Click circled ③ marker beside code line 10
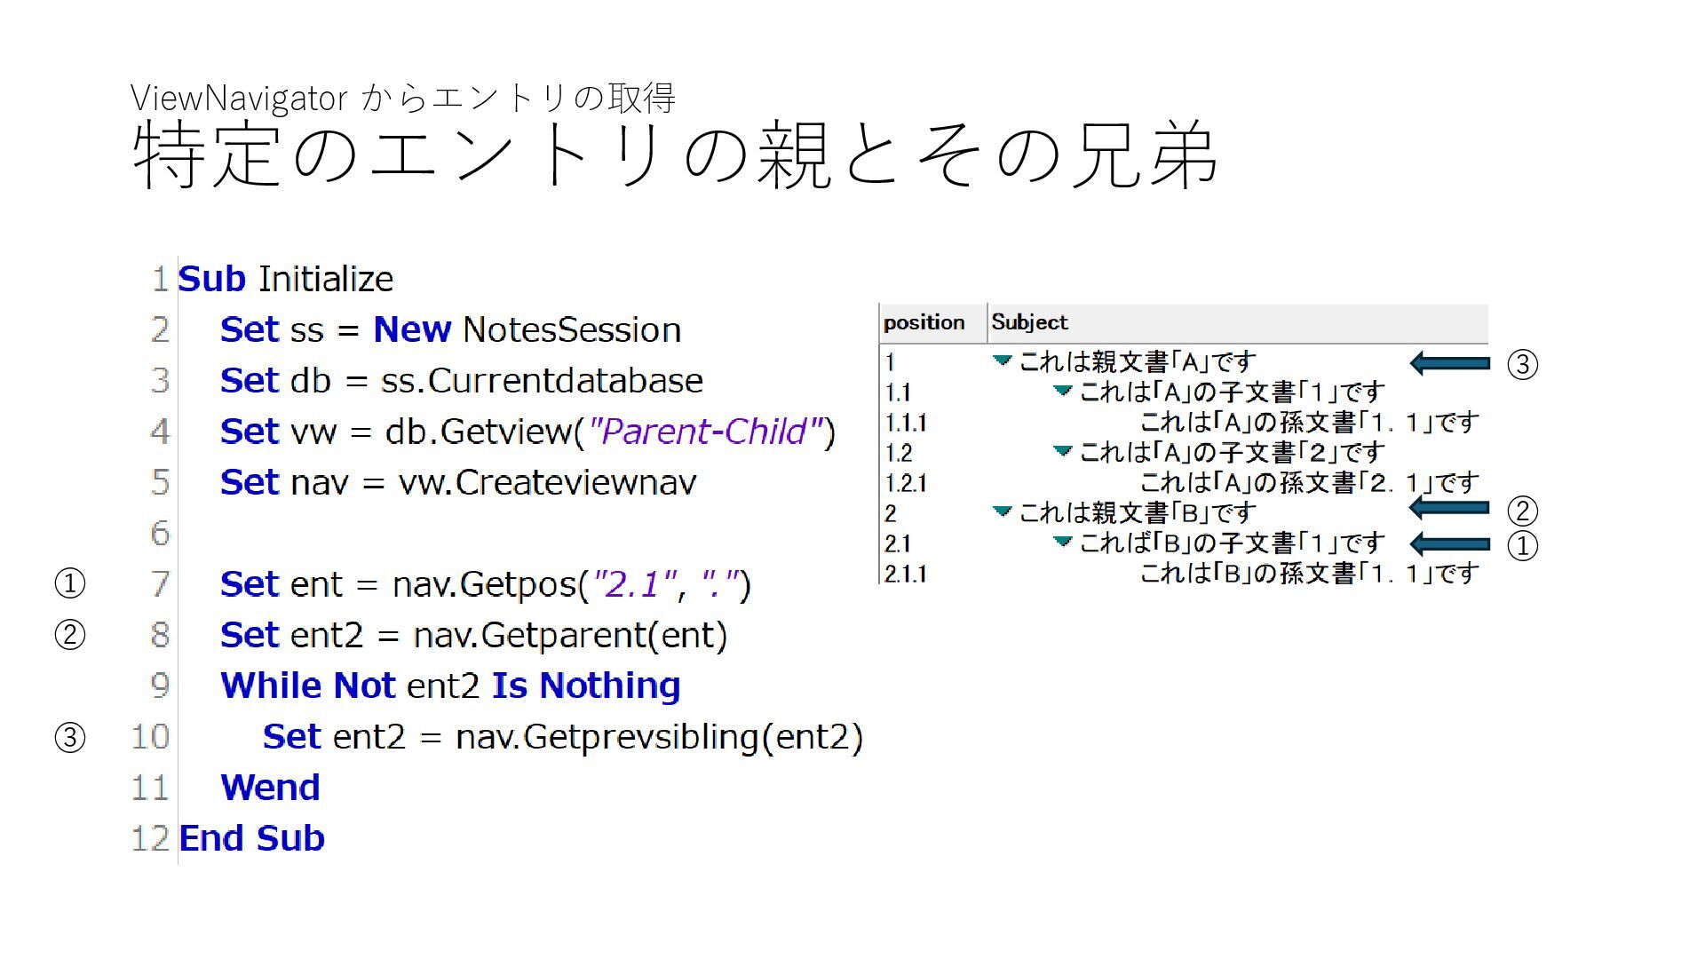Viewport: 1705px width, 959px height. coord(70,737)
